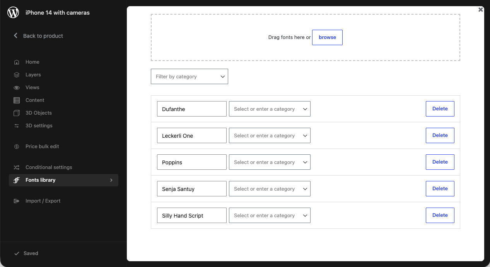490x267 pixels.
Task: Click the 3D Objects cube icon
Action: pos(17,113)
